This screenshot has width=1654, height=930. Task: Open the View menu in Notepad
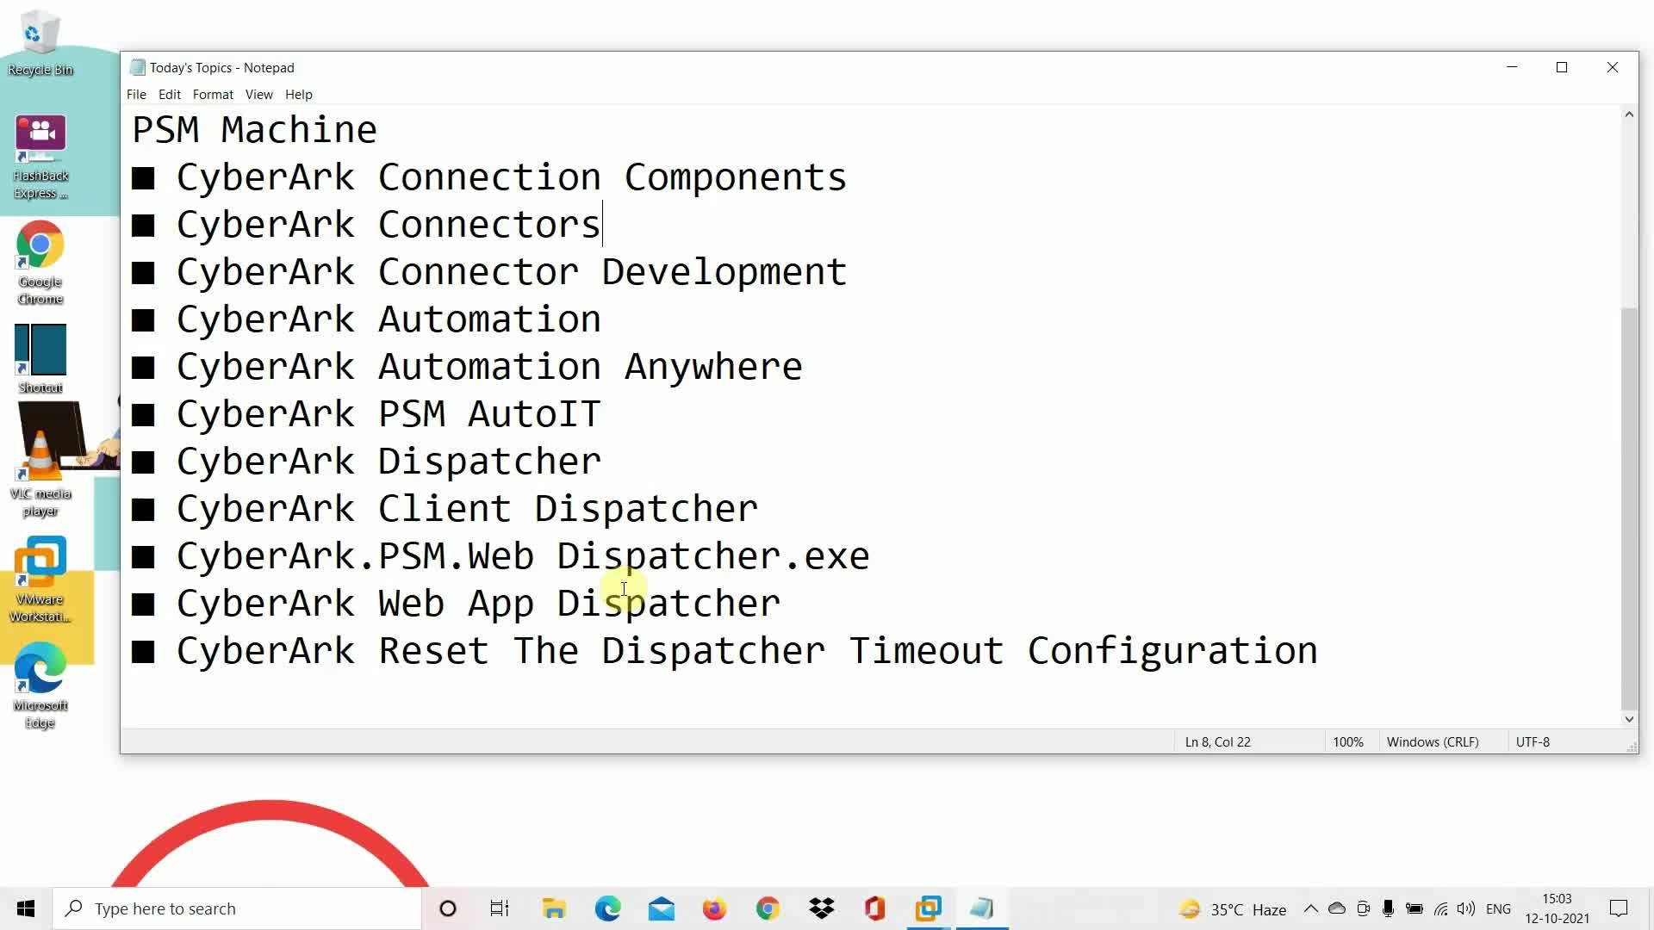(x=258, y=95)
